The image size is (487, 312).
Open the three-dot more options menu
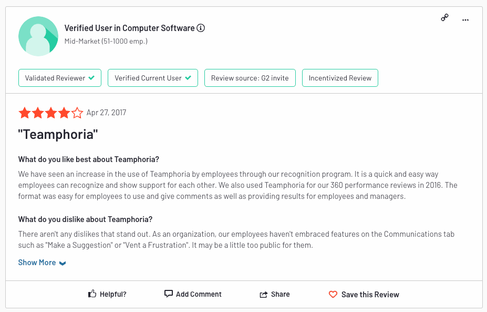coord(465,20)
